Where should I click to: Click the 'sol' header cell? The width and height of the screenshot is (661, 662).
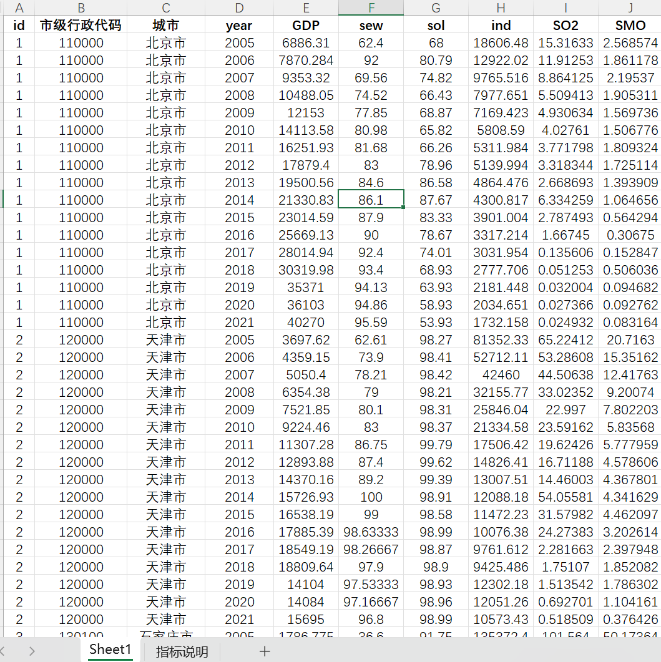[436, 26]
